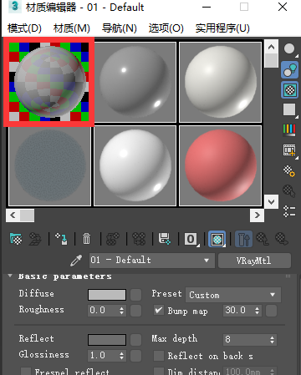Click the sample slots scroll down arrow

click(x=271, y=201)
